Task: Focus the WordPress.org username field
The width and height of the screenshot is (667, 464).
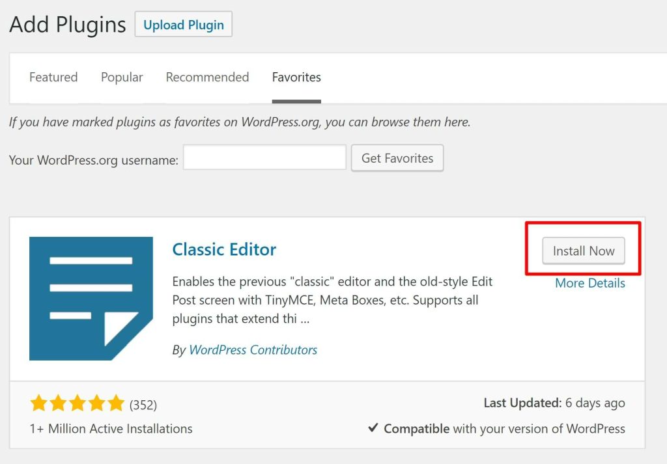Action: point(264,157)
